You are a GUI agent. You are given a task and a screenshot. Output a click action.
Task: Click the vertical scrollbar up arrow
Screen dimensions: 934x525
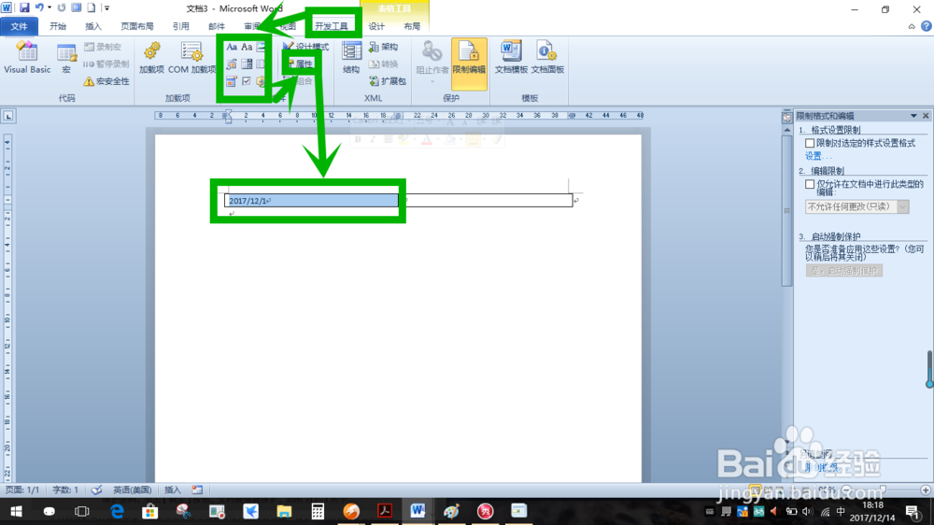(786, 129)
